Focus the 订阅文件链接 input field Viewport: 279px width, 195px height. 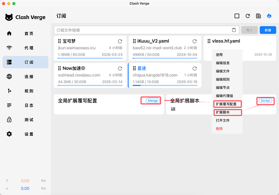click(146, 30)
